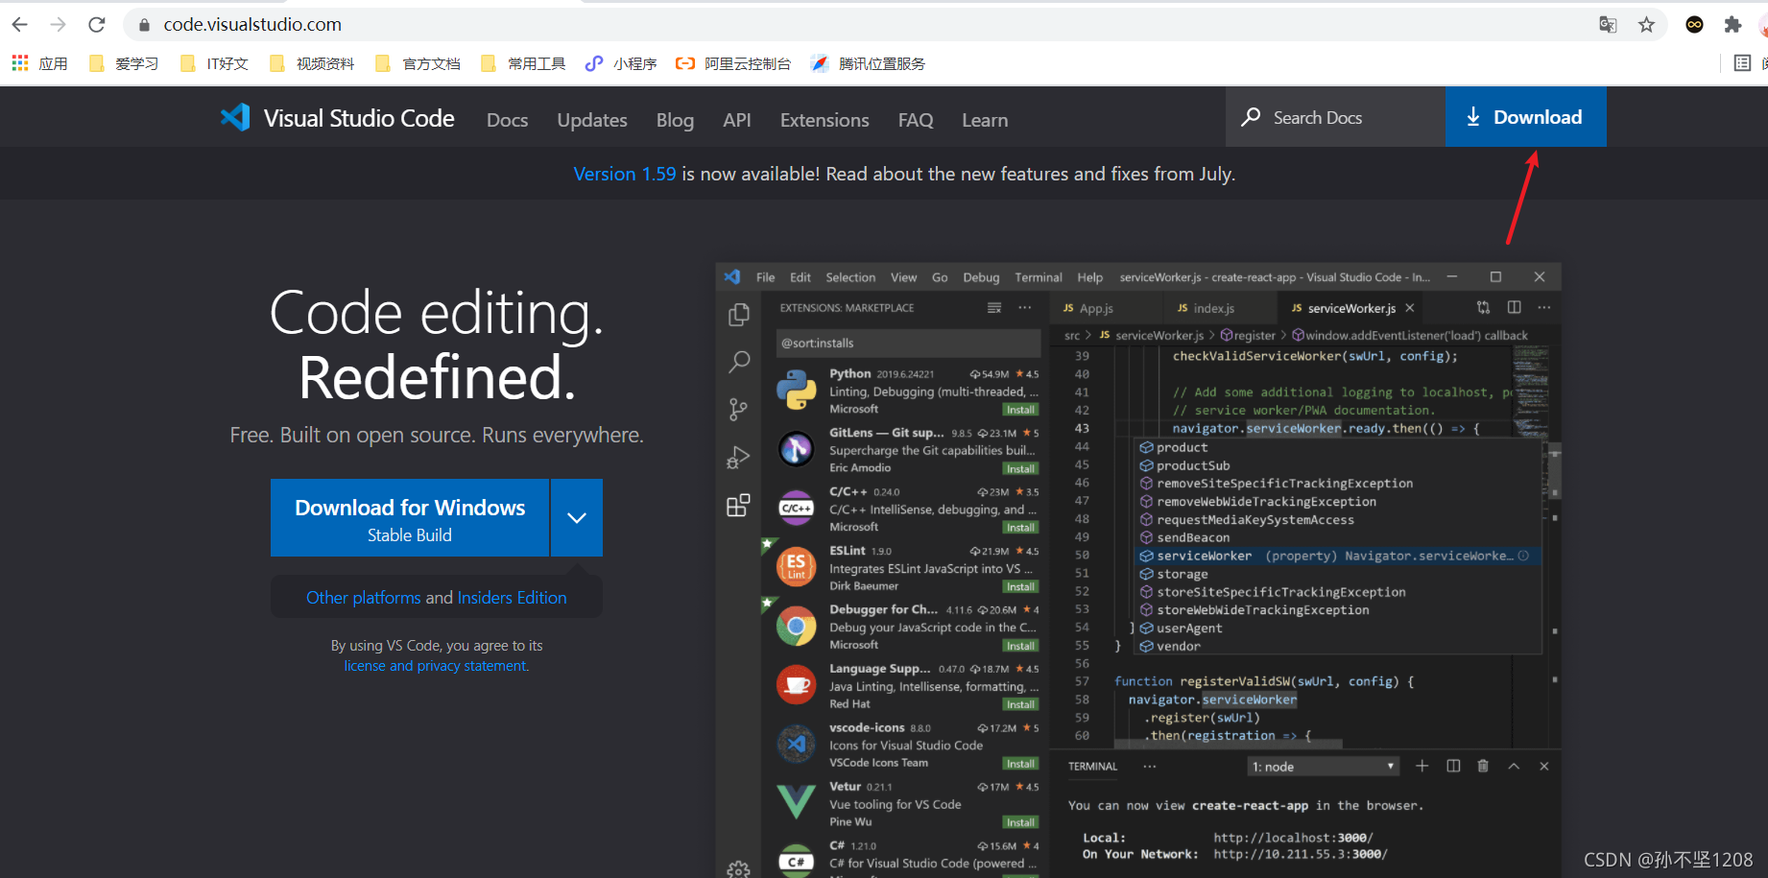Close the serviceWorker.js tab
Viewport: 1768px width, 878px height.
(x=1410, y=308)
